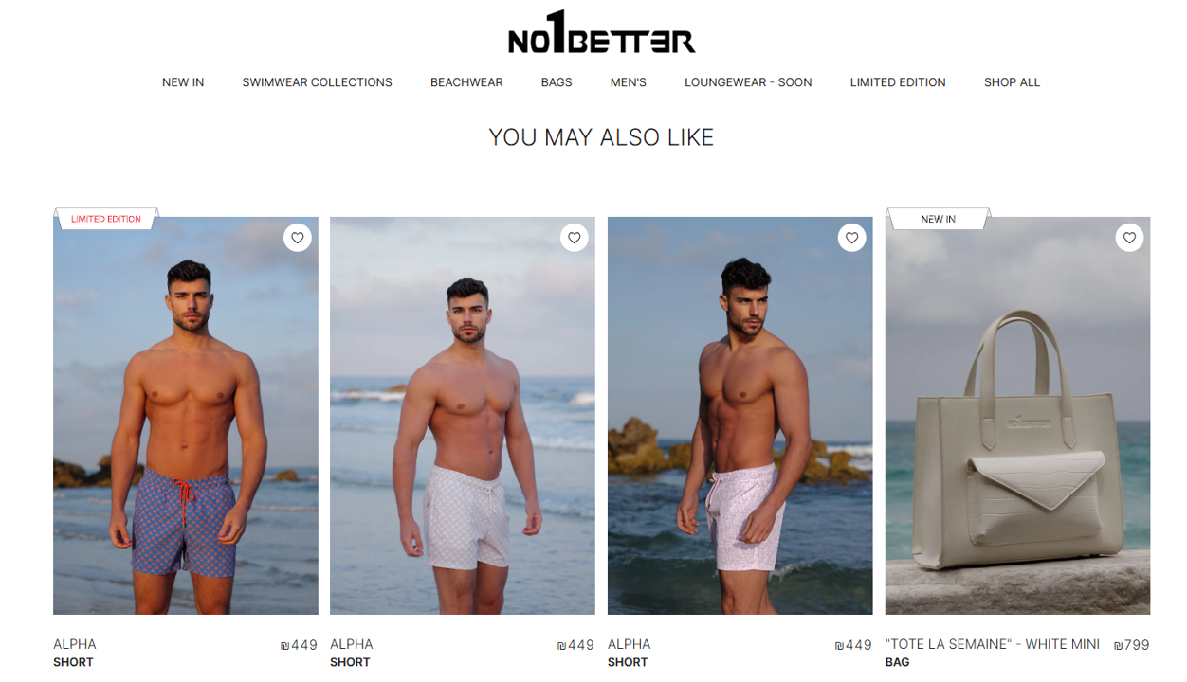
Task: Click heart icon on Tote La Semaine bag
Action: pos(1129,238)
